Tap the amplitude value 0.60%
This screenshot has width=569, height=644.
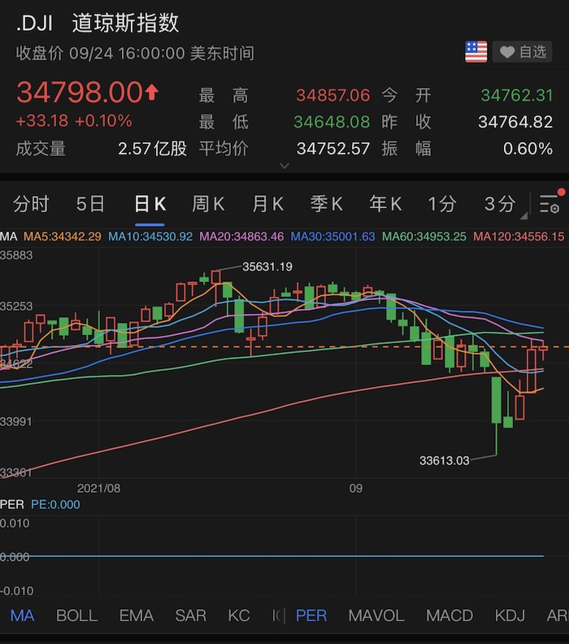(528, 149)
